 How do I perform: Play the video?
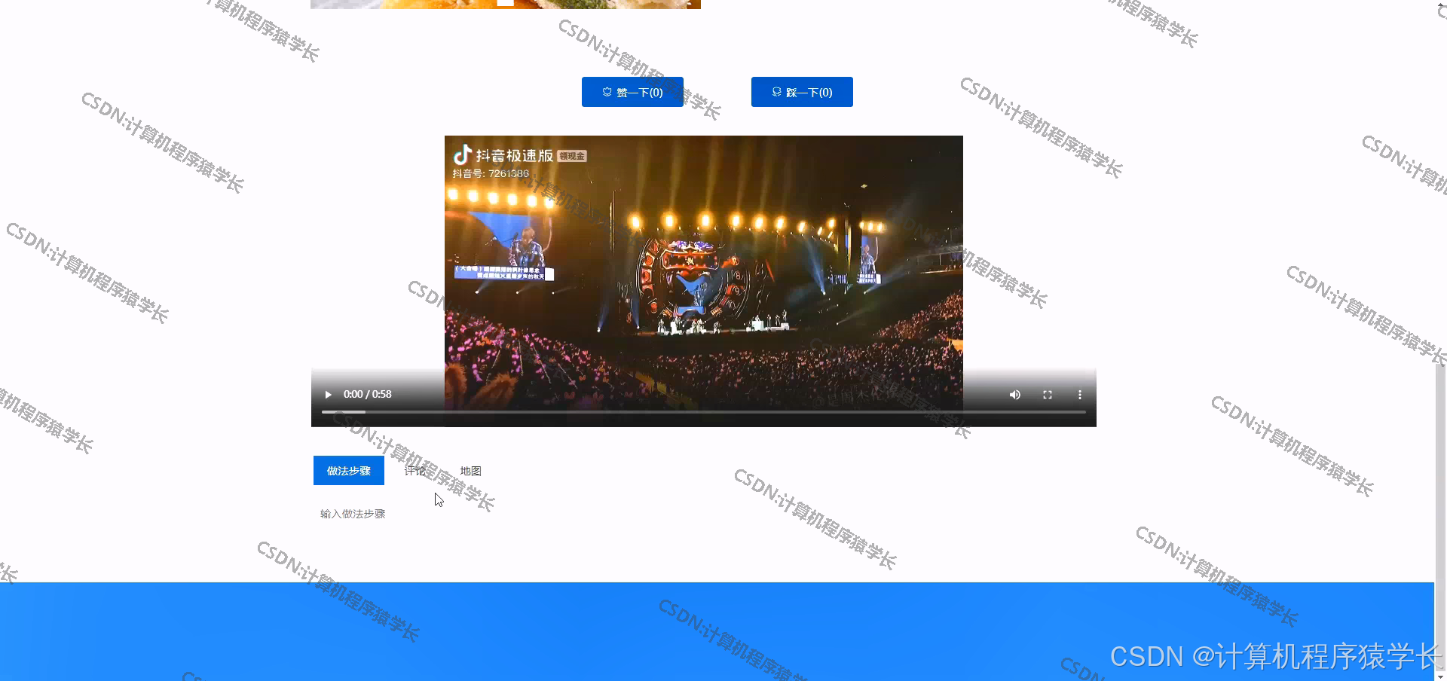(328, 395)
